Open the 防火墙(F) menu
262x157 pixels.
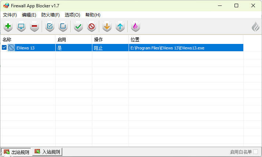pyautogui.click(x=50, y=15)
